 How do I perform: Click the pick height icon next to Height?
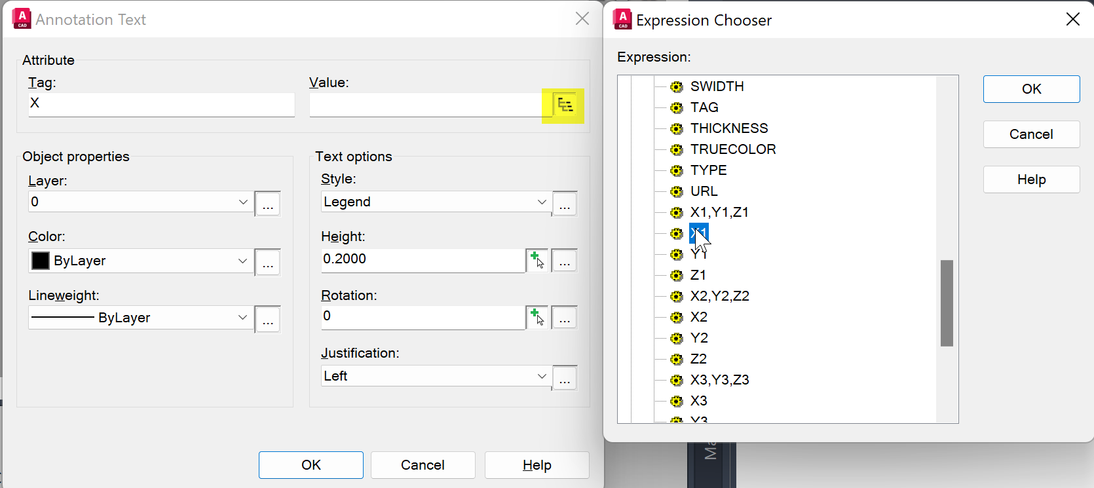[537, 260]
